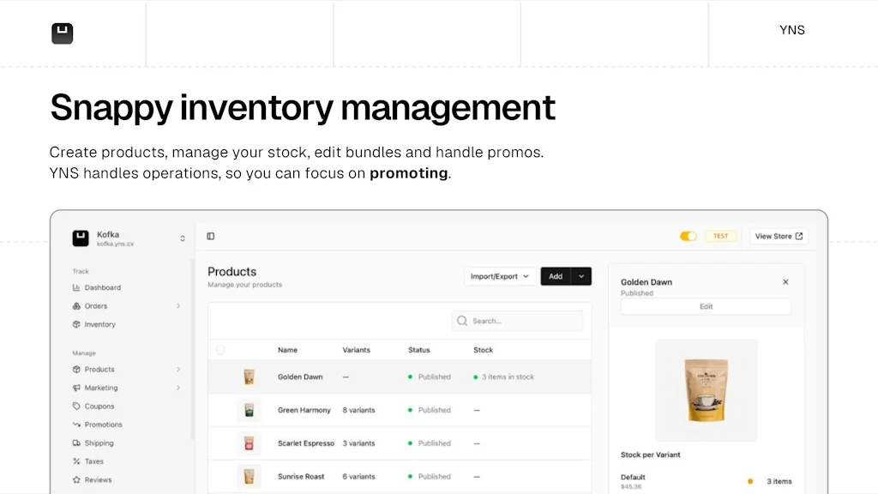Image resolution: width=878 pixels, height=494 pixels.
Task: Toggle the TEST mode switch
Action: [689, 236]
